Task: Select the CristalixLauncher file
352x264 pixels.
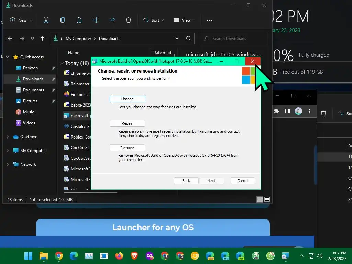Action: click(x=77, y=126)
